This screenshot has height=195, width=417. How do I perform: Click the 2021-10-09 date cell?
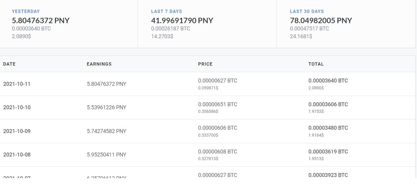pyautogui.click(x=17, y=131)
